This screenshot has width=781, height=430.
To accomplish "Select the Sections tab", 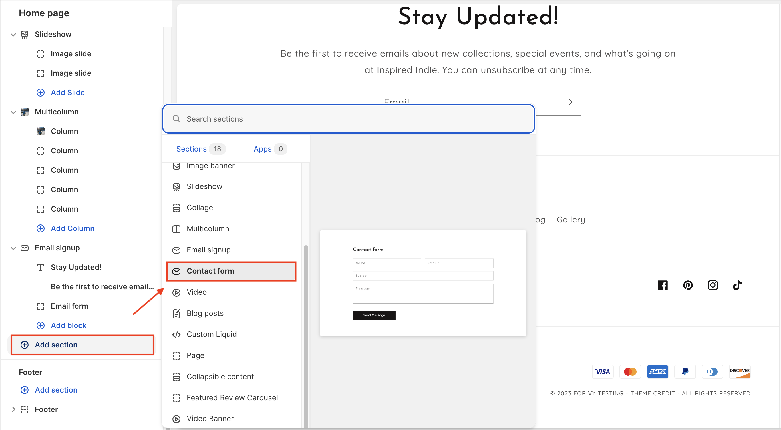I will (191, 149).
